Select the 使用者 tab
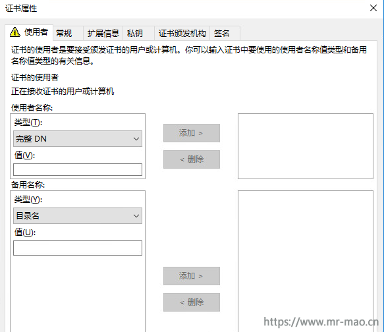 (29, 32)
